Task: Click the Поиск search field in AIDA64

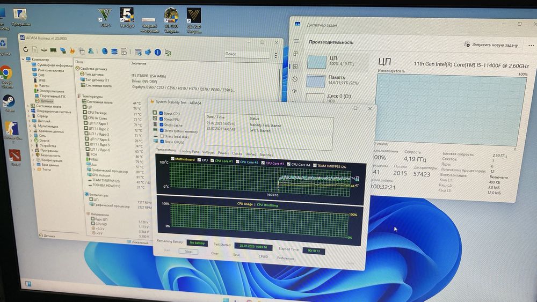Action: pyautogui.click(x=247, y=54)
